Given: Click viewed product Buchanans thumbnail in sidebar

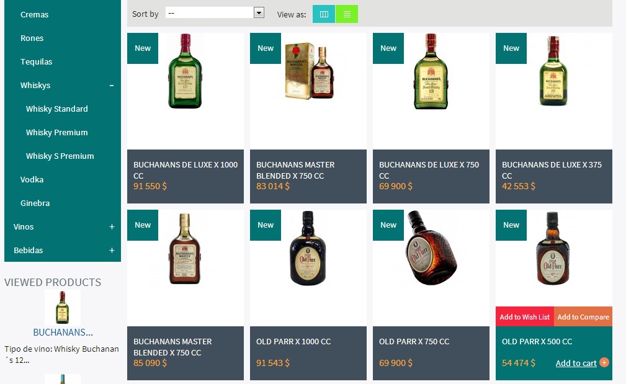Looking at the screenshot, I should pyautogui.click(x=62, y=307).
